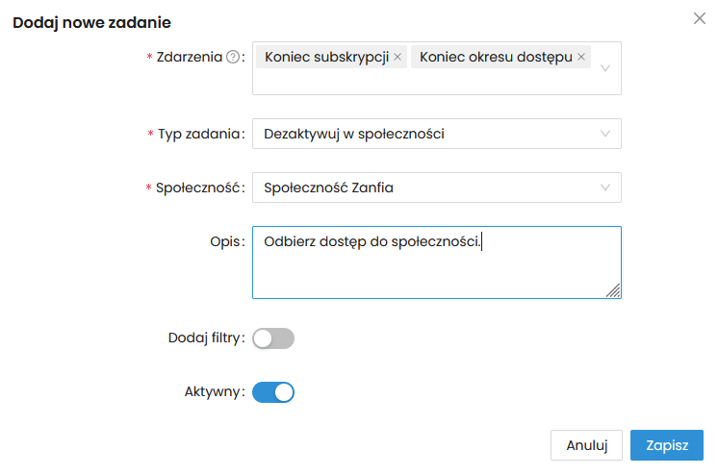Focus the Opis description text area
Screen dimensions: 718x475
click(x=436, y=269)
